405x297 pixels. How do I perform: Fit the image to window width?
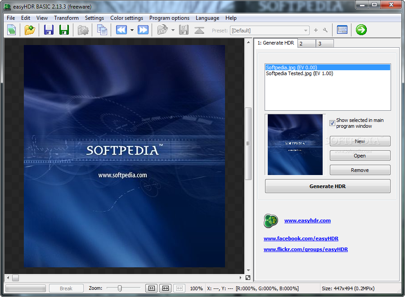tap(166, 288)
